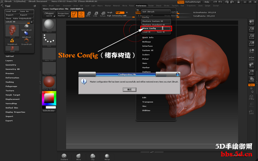This screenshot has height=161, width=258.
Task: Expand the Interface preferences section
Action: [147, 46]
